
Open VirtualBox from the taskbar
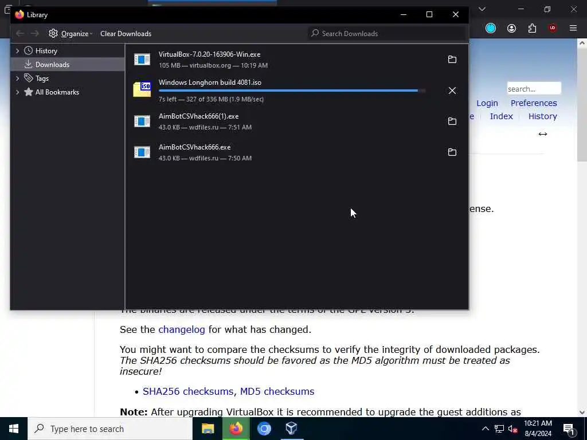click(291, 429)
